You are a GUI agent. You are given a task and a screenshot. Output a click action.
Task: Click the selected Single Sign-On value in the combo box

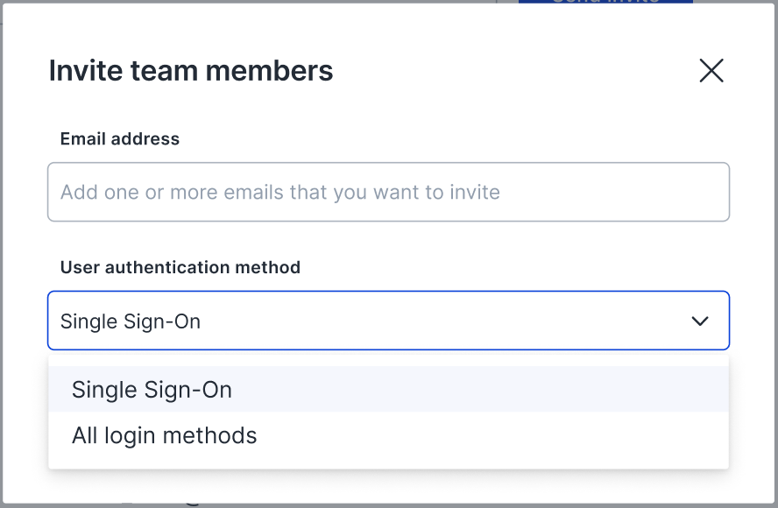(x=131, y=321)
